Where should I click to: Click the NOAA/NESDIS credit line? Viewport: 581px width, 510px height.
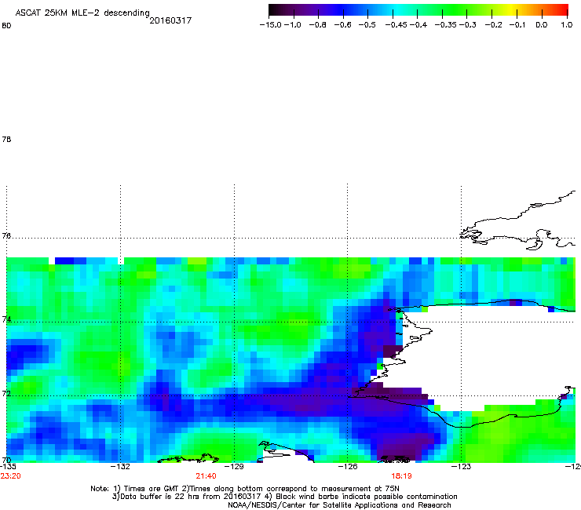point(339,505)
